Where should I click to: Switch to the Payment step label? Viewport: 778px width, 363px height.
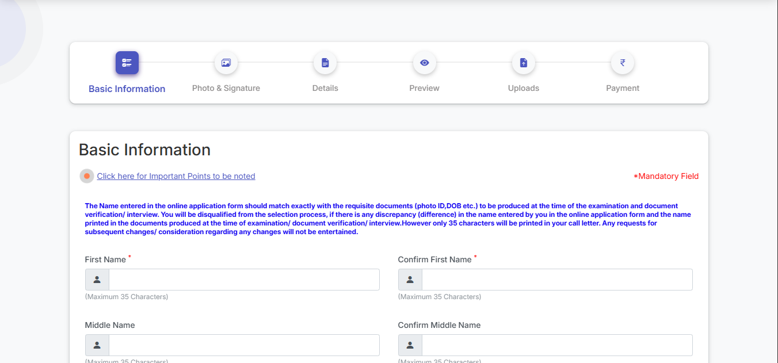[622, 88]
